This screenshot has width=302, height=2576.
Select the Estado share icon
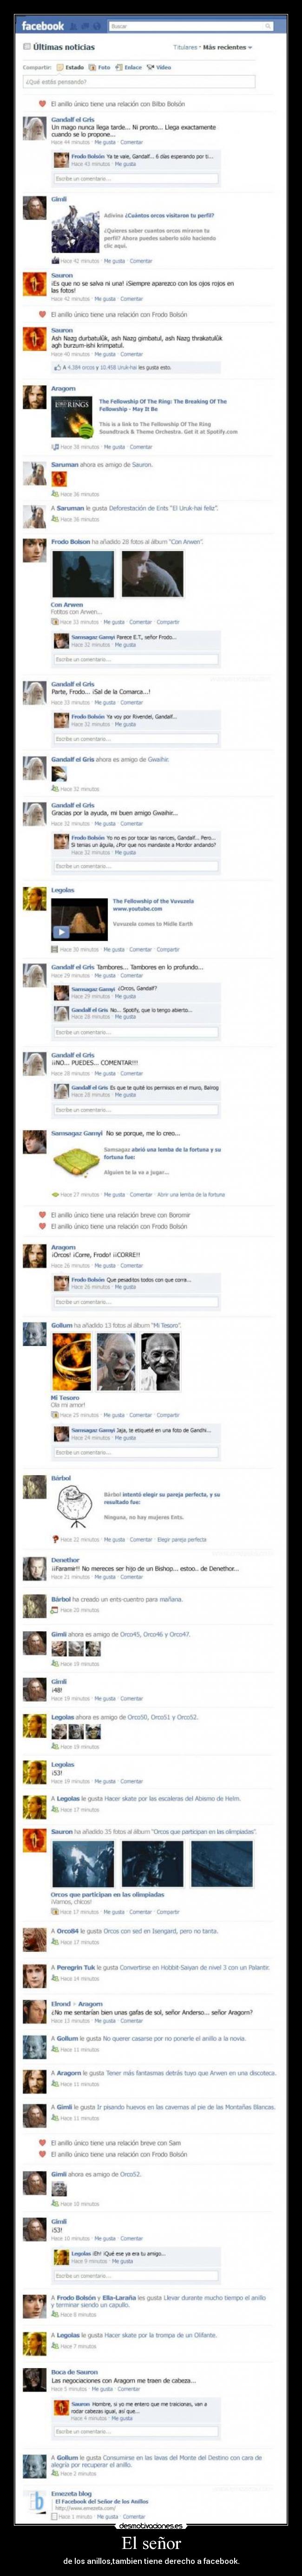(x=59, y=67)
